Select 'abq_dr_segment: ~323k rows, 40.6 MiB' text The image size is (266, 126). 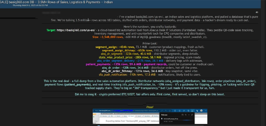126,54
